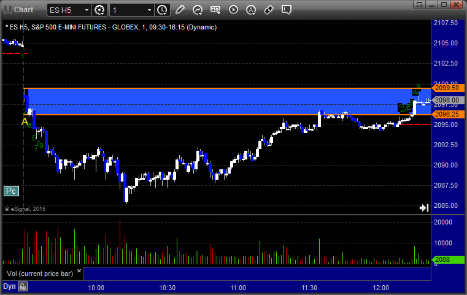The image size is (467, 295).
Task: Click the 2105.00 price axis label
Action: click(446, 43)
